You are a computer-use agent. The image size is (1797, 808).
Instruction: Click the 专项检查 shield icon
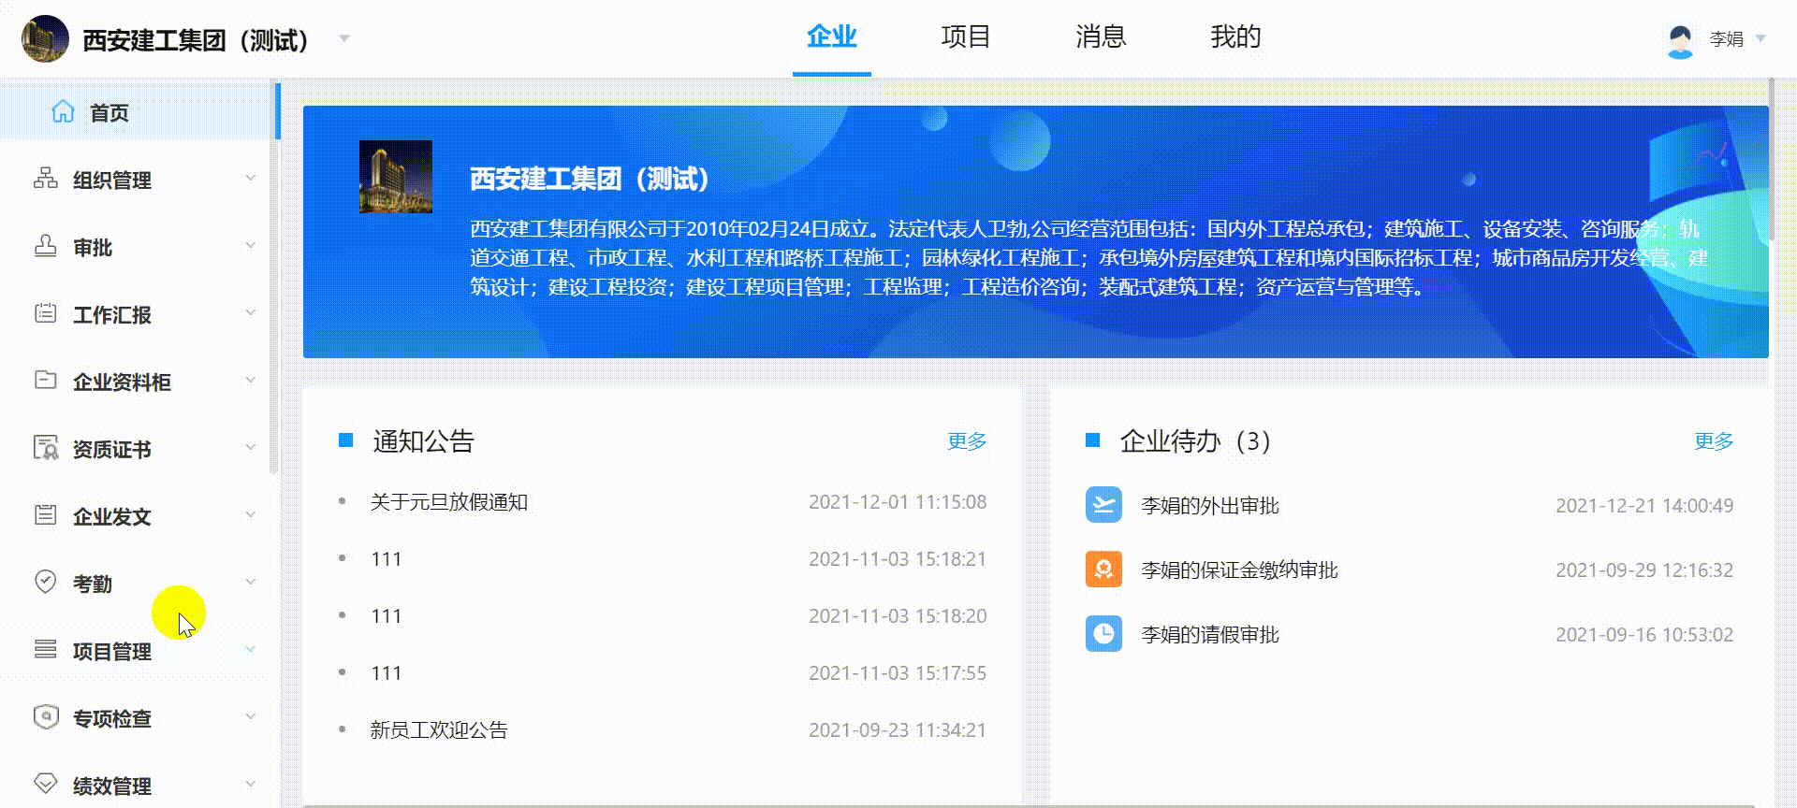coord(45,716)
